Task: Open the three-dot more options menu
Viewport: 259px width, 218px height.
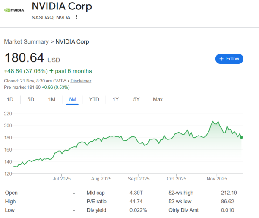Action: (76, 17)
